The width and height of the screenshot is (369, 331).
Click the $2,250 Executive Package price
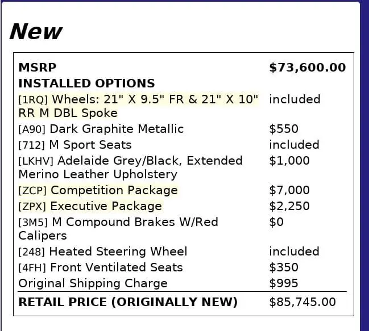point(289,206)
